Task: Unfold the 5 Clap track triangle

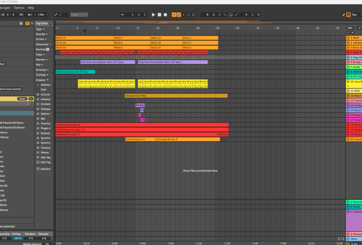Action: pos(348,57)
